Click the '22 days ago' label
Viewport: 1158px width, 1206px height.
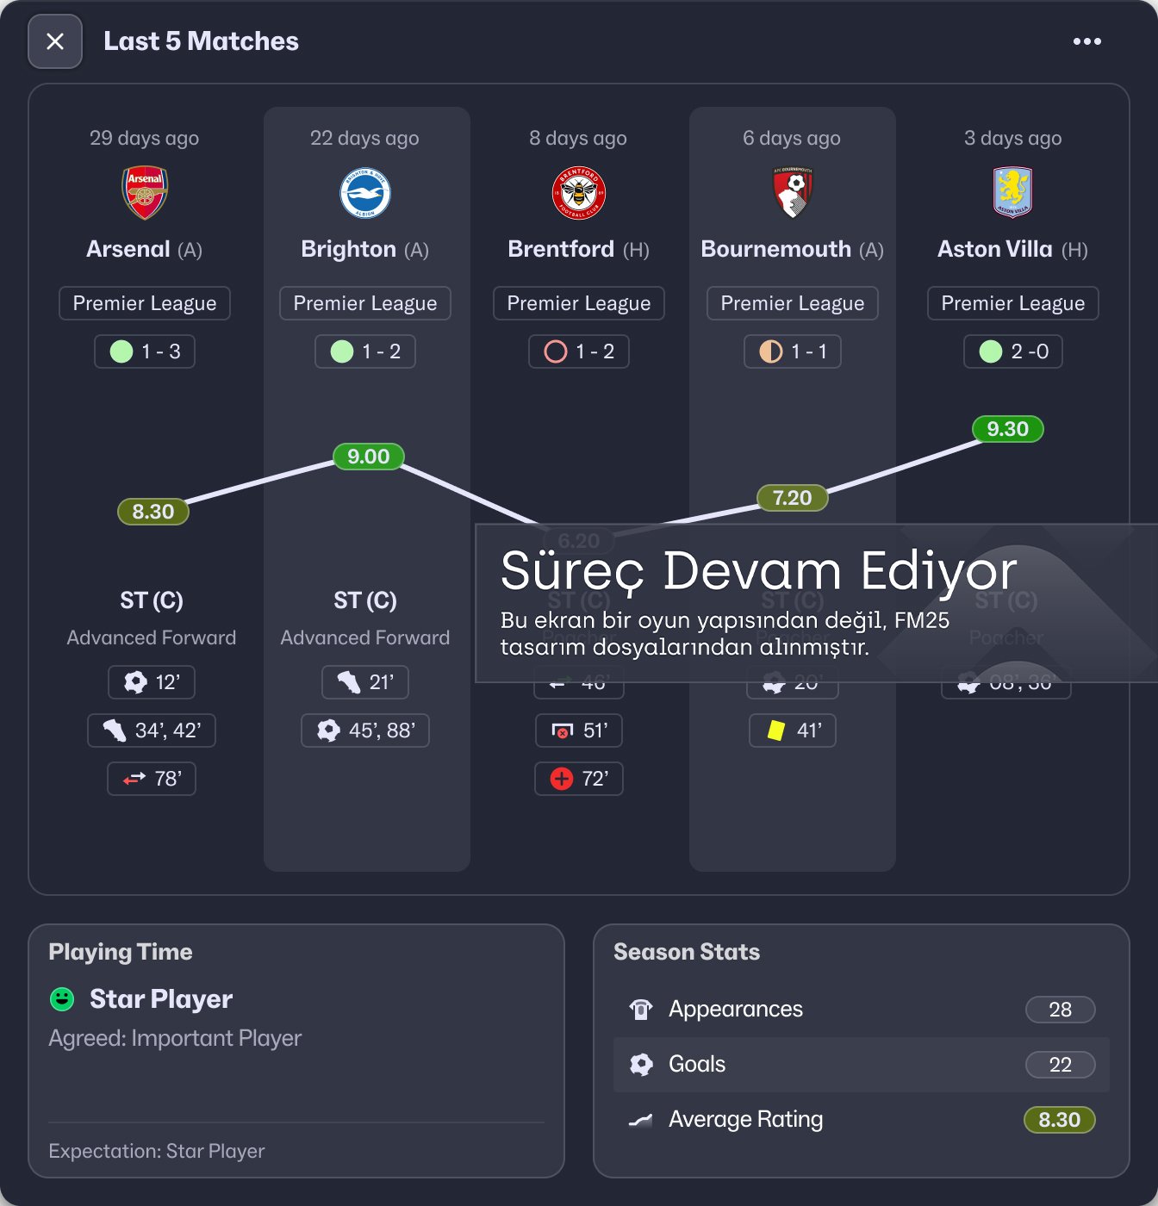pos(365,138)
